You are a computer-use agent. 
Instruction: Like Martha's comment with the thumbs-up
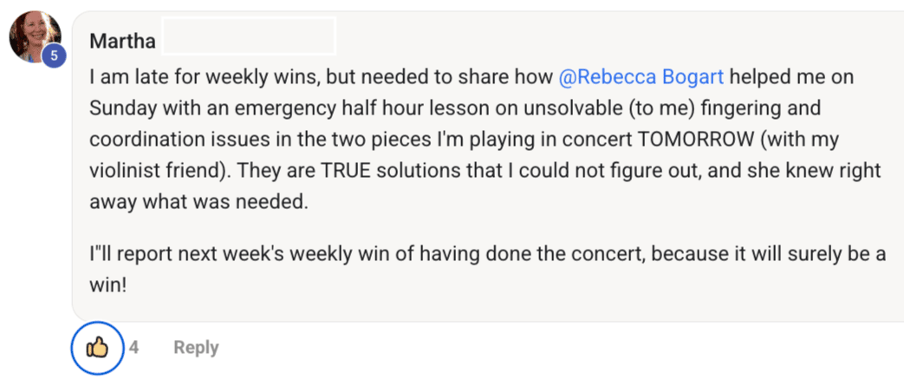tap(96, 348)
